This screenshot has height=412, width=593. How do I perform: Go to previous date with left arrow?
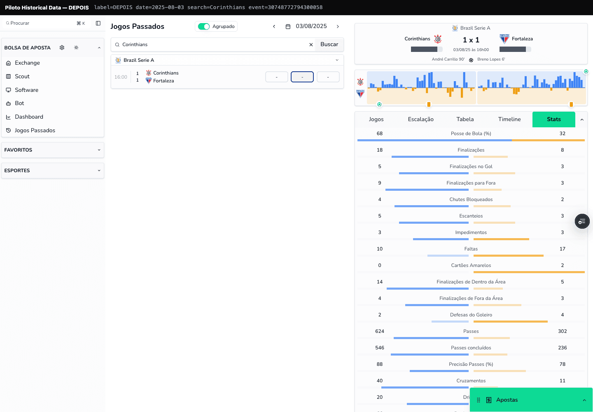coord(274,26)
